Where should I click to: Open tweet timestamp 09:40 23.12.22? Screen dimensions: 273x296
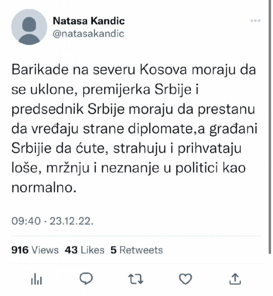(53, 221)
